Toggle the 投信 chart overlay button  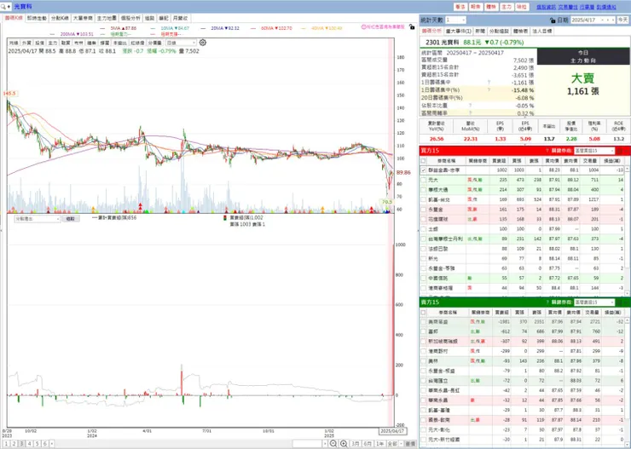pos(39,43)
